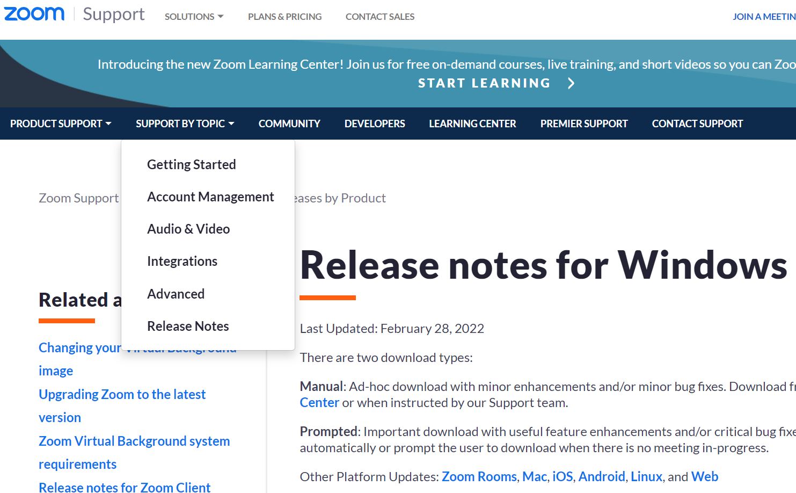Click the Zoom Support breadcrumb
This screenshot has height=493, width=796.
(79, 198)
